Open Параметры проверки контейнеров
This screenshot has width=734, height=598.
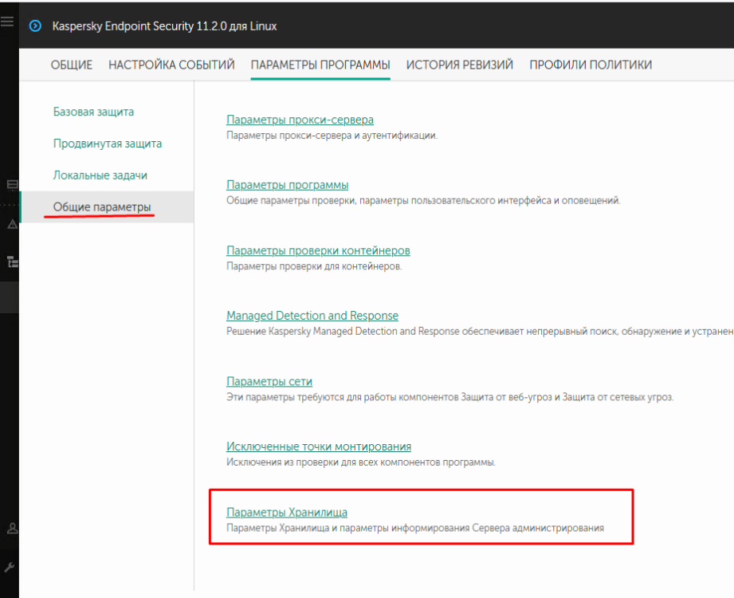pos(318,250)
